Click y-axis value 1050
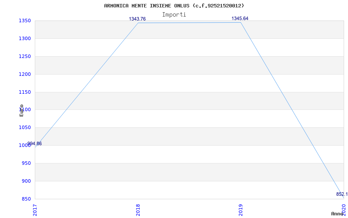The image size is (348, 218). pyautogui.click(x=24, y=128)
